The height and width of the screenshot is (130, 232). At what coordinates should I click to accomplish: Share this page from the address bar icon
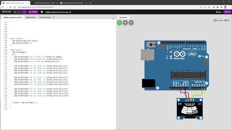[205, 7]
